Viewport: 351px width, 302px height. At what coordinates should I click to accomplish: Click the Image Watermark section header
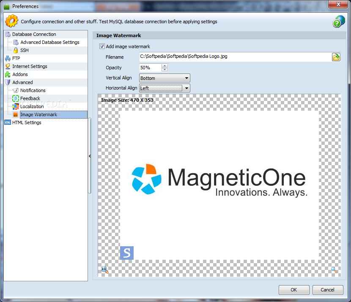119,35
